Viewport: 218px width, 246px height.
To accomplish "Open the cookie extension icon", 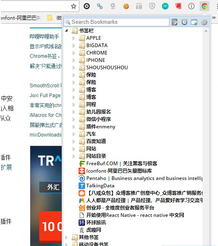I will [x=126, y=6].
